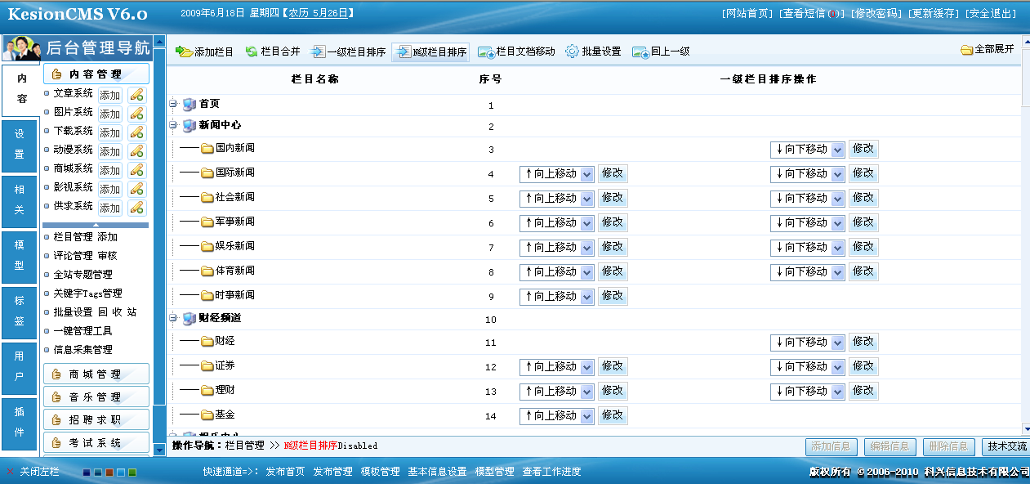Click the 修改 button for 证券
The height and width of the screenshot is (484, 1030).
pyautogui.click(x=612, y=366)
